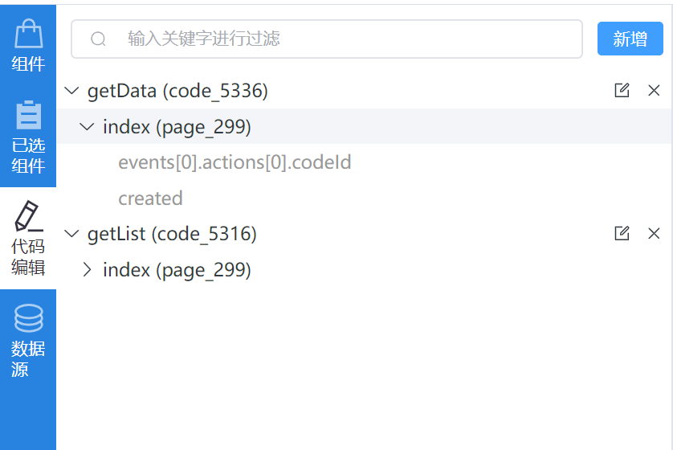Screen dimensions: 673x450
Task: Click the 代码编辑 pencil icon
Action: tap(28, 216)
